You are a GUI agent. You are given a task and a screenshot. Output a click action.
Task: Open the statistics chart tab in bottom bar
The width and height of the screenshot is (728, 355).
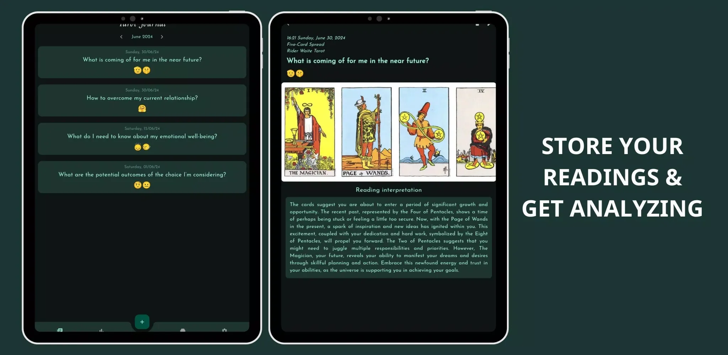[101, 330]
